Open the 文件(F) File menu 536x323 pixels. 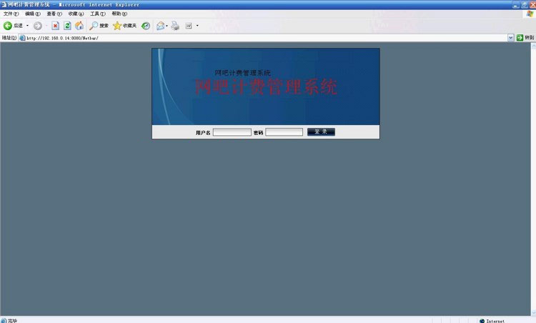tap(11, 14)
